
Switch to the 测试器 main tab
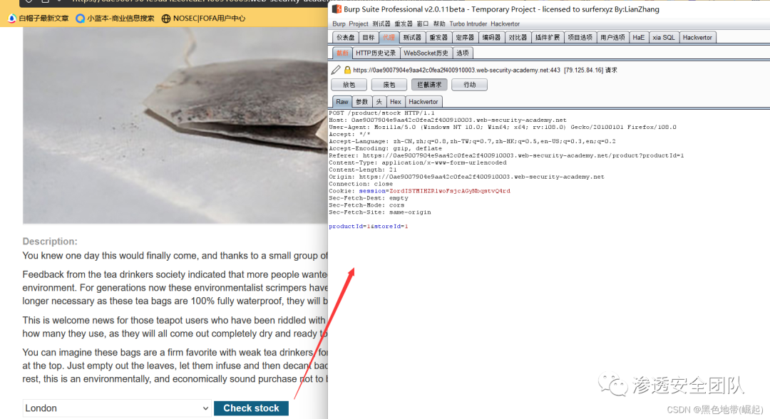(412, 37)
